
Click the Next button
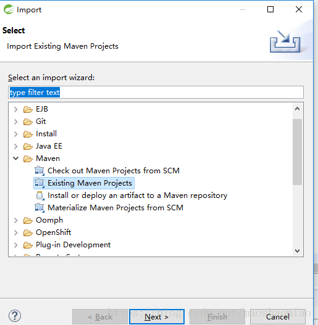157,317
